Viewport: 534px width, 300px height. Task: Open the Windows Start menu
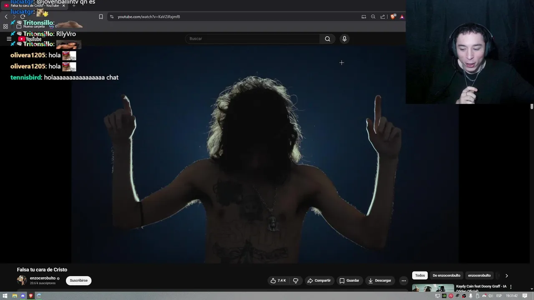click(5, 296)
